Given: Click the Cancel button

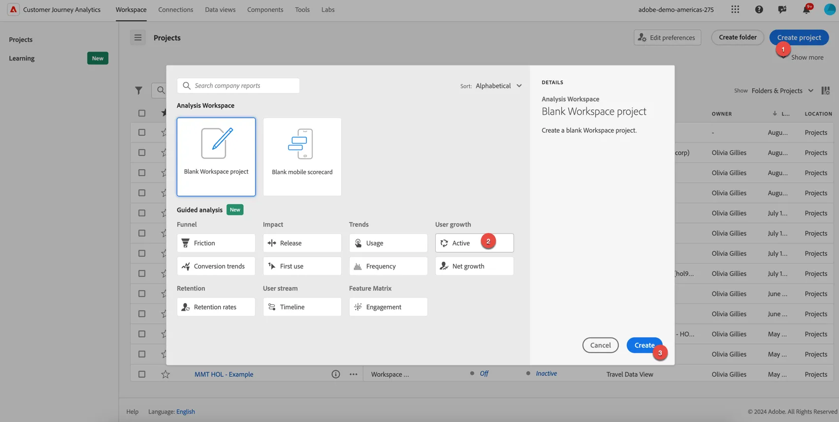Looking at the screenshot, I should coord(601,345).
